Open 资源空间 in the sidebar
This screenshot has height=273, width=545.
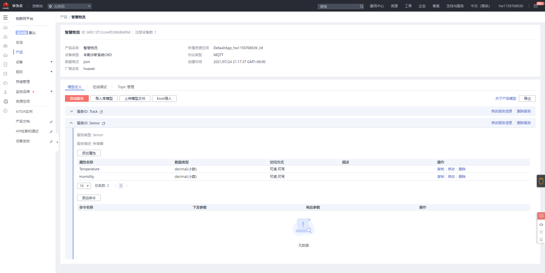pos(23,102)
